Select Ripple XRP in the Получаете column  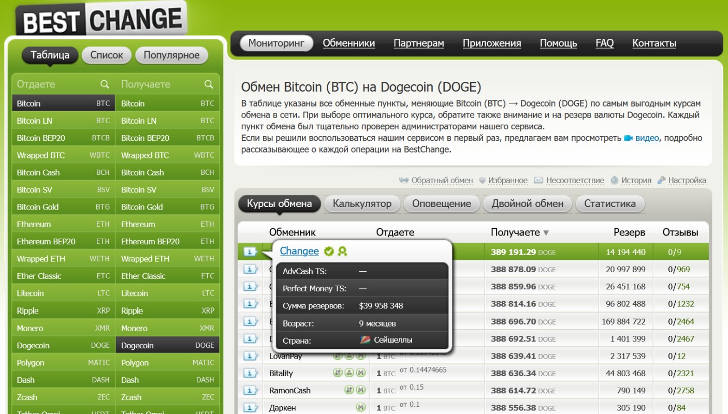pos(168,311)
